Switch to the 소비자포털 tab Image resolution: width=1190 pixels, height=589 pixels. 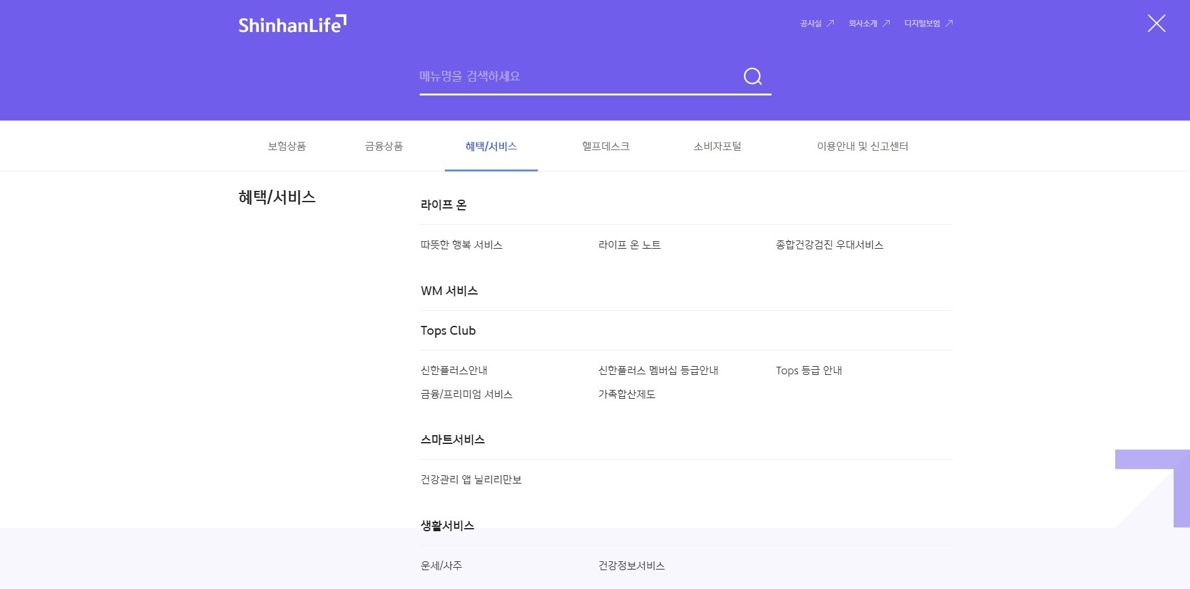point(718,146)
